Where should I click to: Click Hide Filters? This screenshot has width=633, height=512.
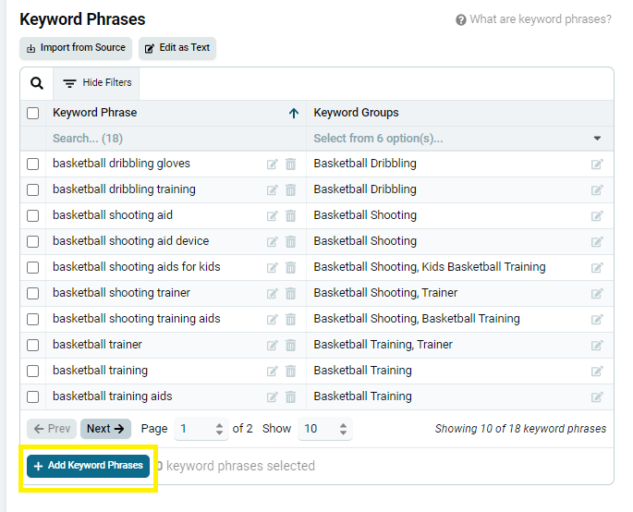click(96, 83)
